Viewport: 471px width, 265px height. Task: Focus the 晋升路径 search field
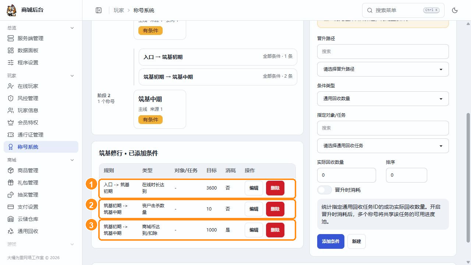click(383, 52)
